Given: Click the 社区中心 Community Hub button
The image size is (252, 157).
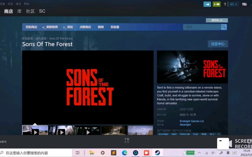Looking at the screenshot, I should tap(218, 44).
